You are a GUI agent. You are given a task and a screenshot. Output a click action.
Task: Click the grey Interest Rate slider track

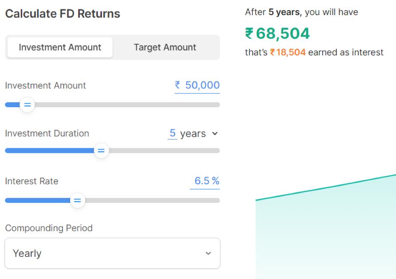151,200
